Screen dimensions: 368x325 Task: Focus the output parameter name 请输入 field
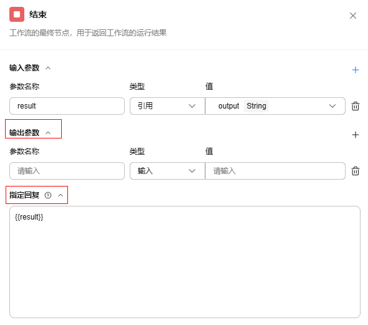click(67, 171)
